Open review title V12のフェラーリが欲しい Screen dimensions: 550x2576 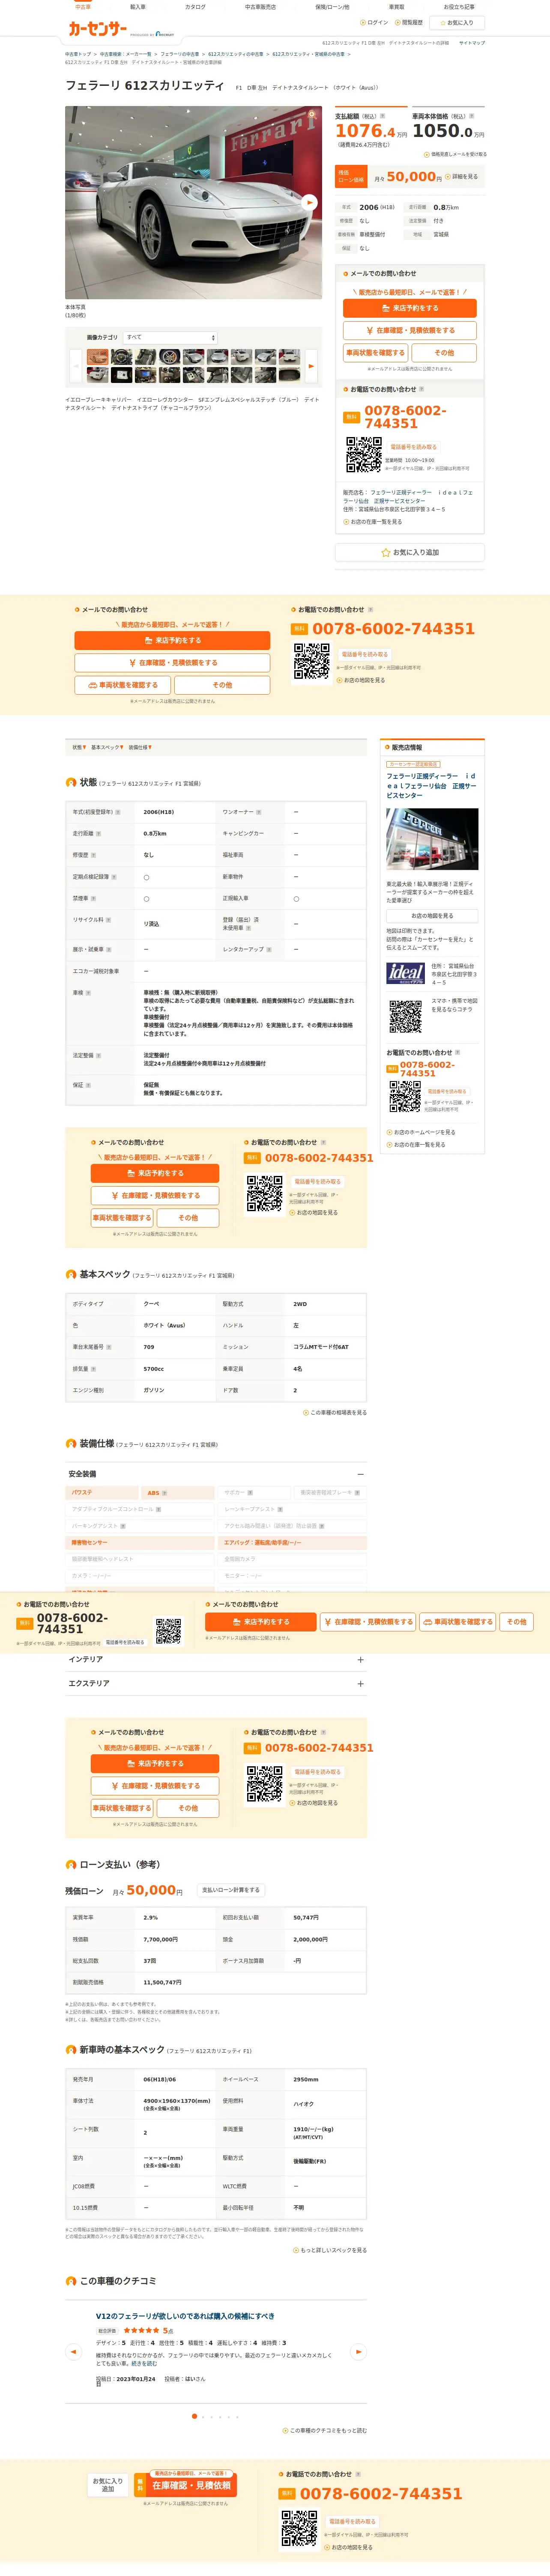point(185,2316)
